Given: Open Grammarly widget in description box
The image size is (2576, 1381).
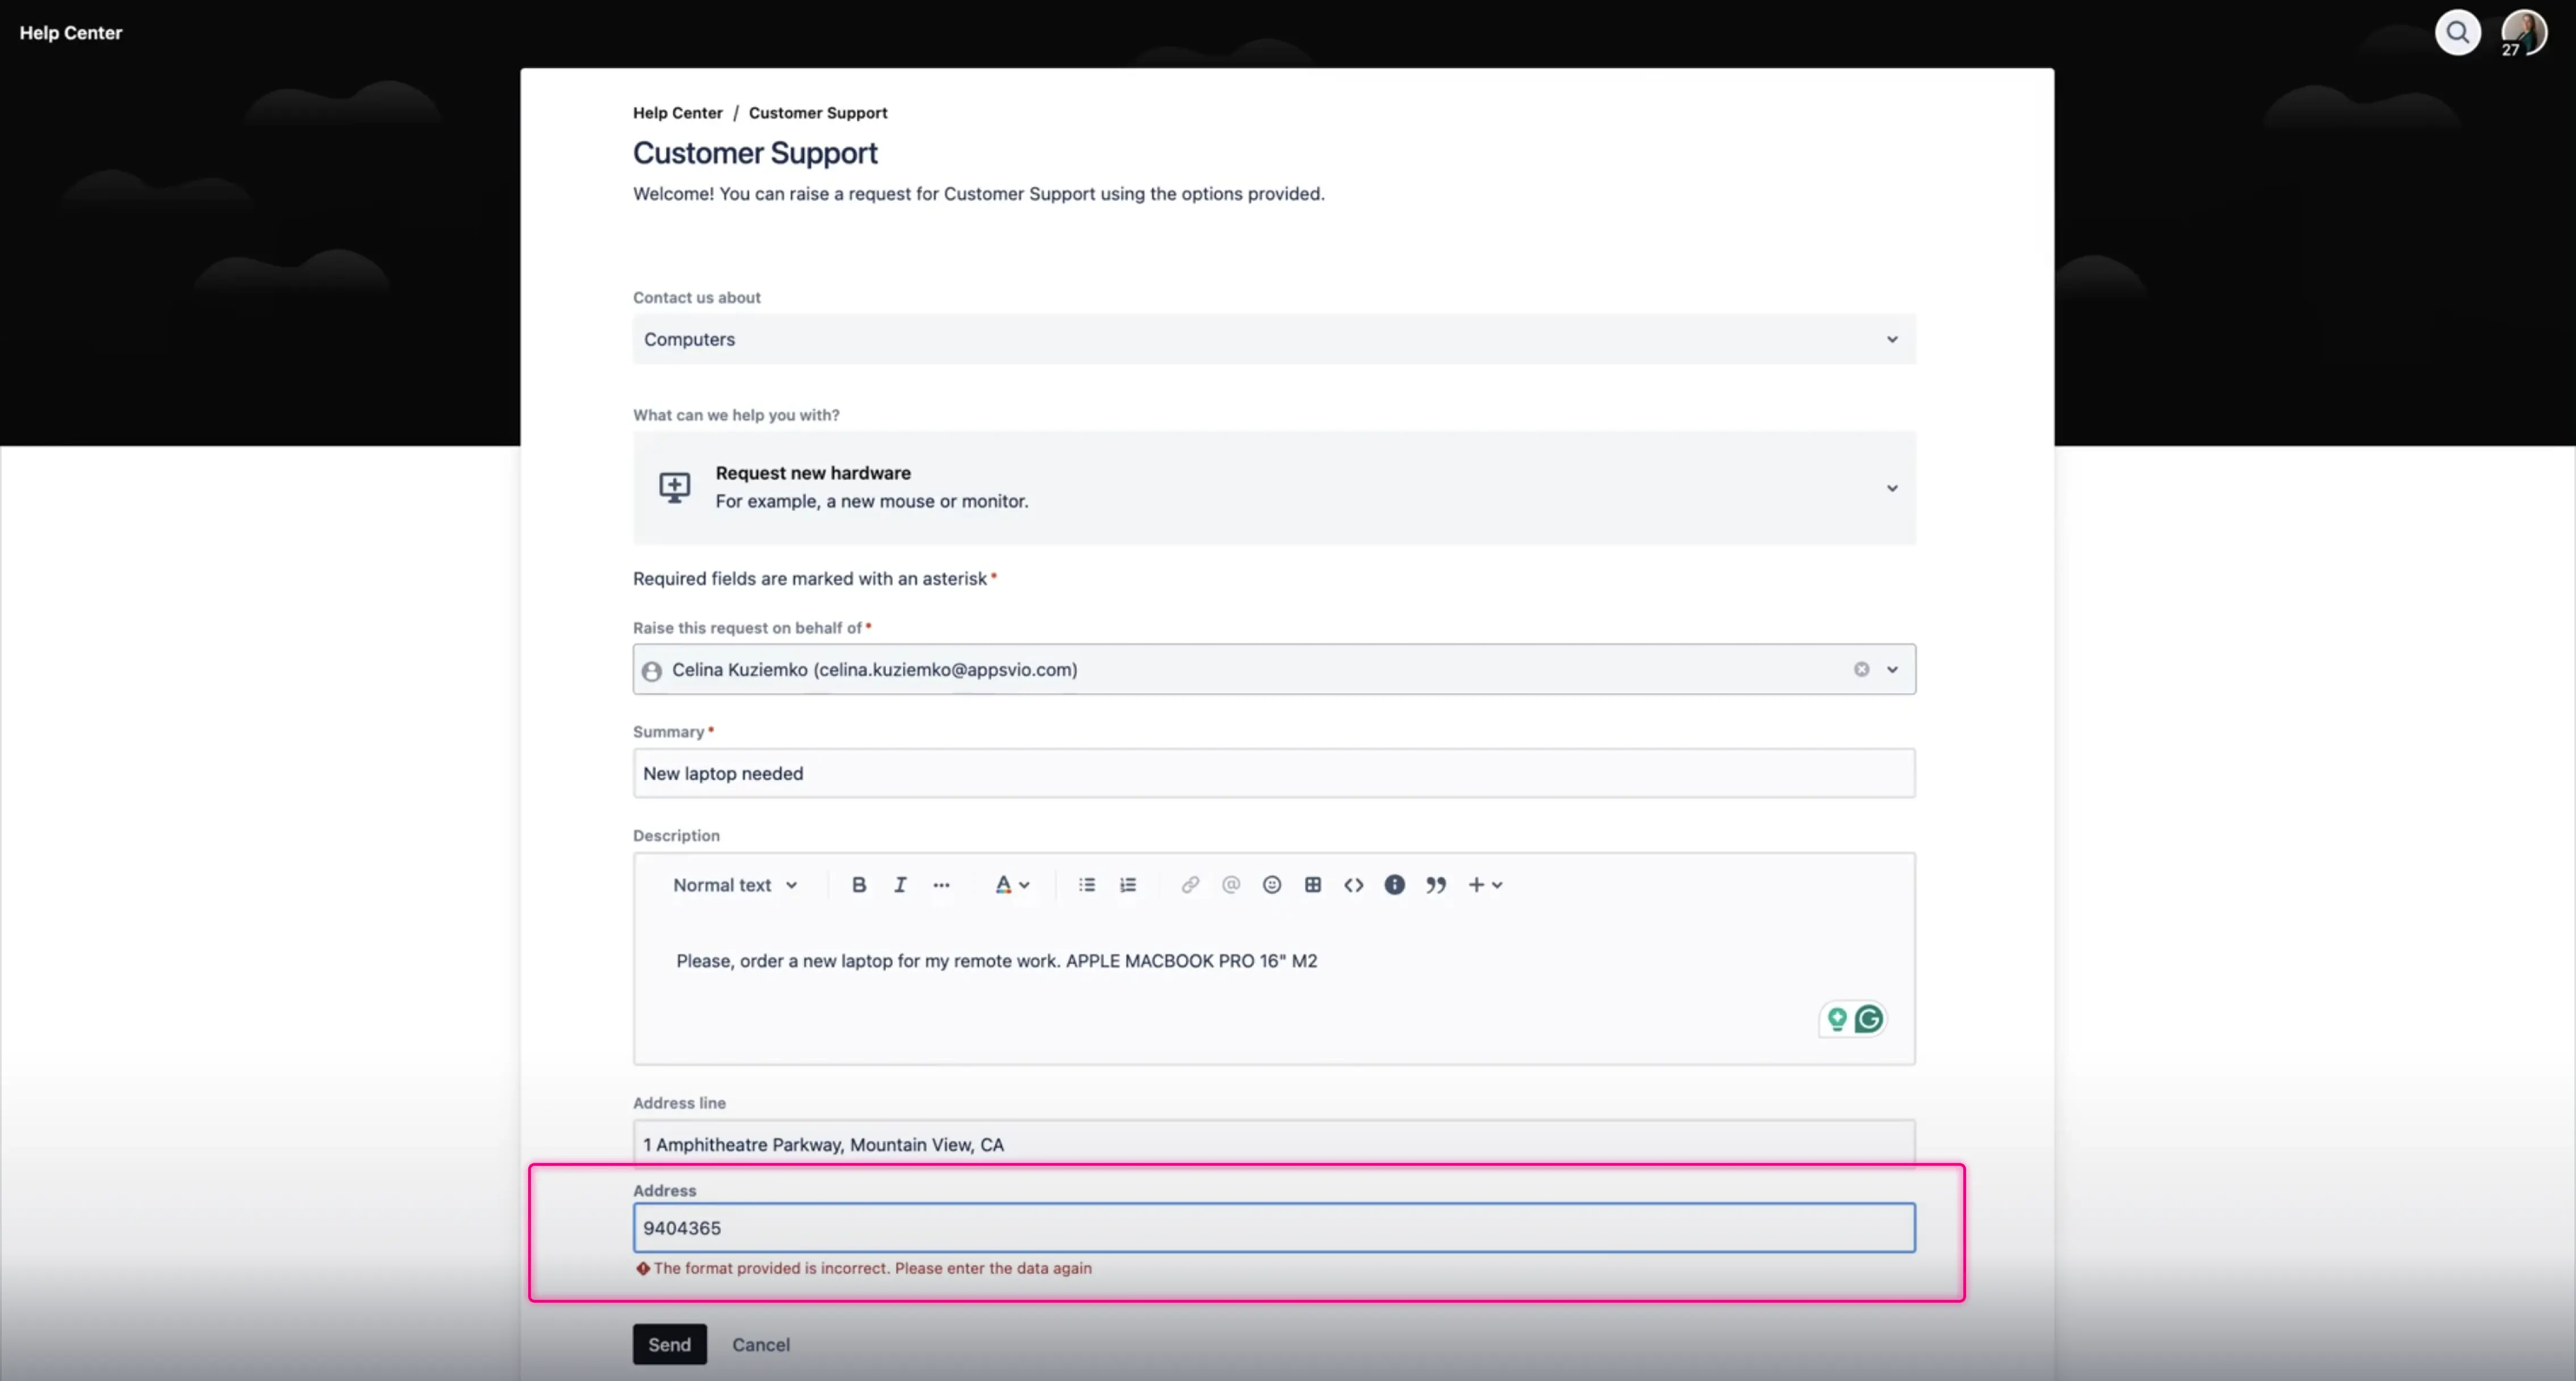Looking at the screenshot, I should pos(1868,1018).
